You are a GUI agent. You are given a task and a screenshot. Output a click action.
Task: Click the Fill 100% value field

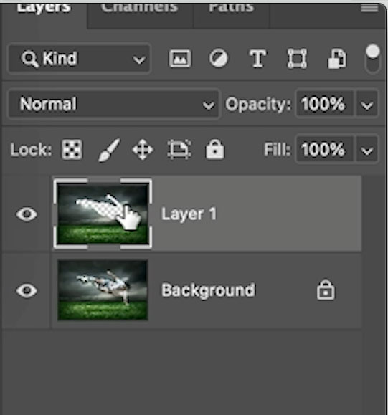(324, 150)
